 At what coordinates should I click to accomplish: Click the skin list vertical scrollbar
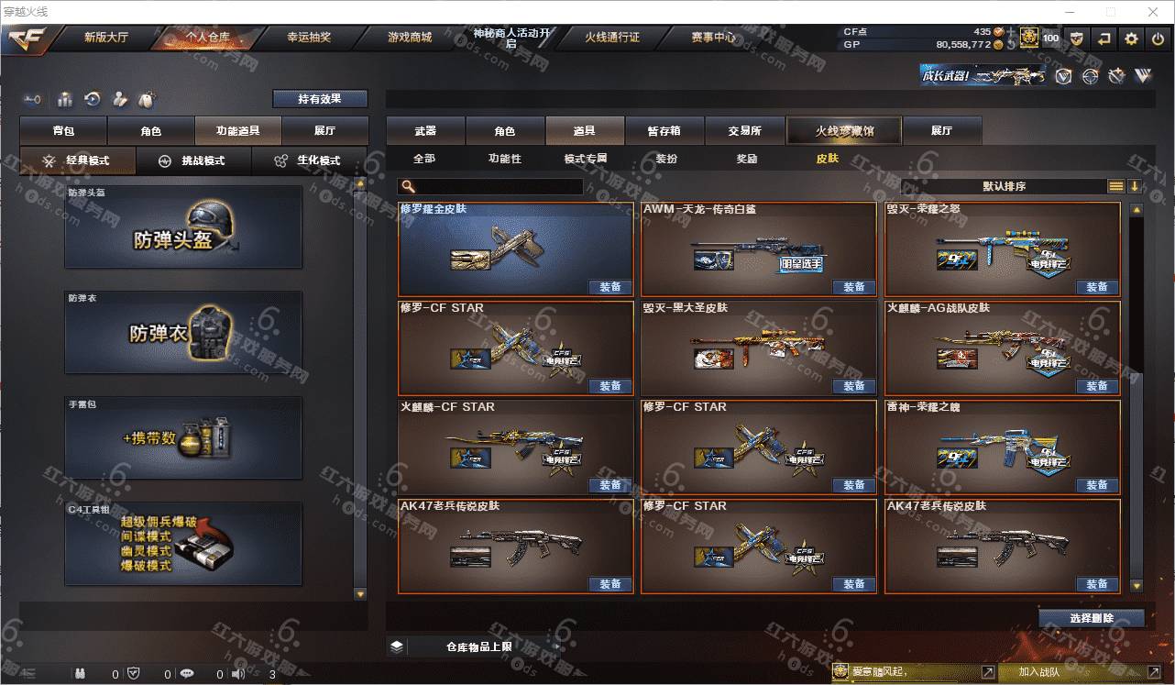click(1137, 396)
